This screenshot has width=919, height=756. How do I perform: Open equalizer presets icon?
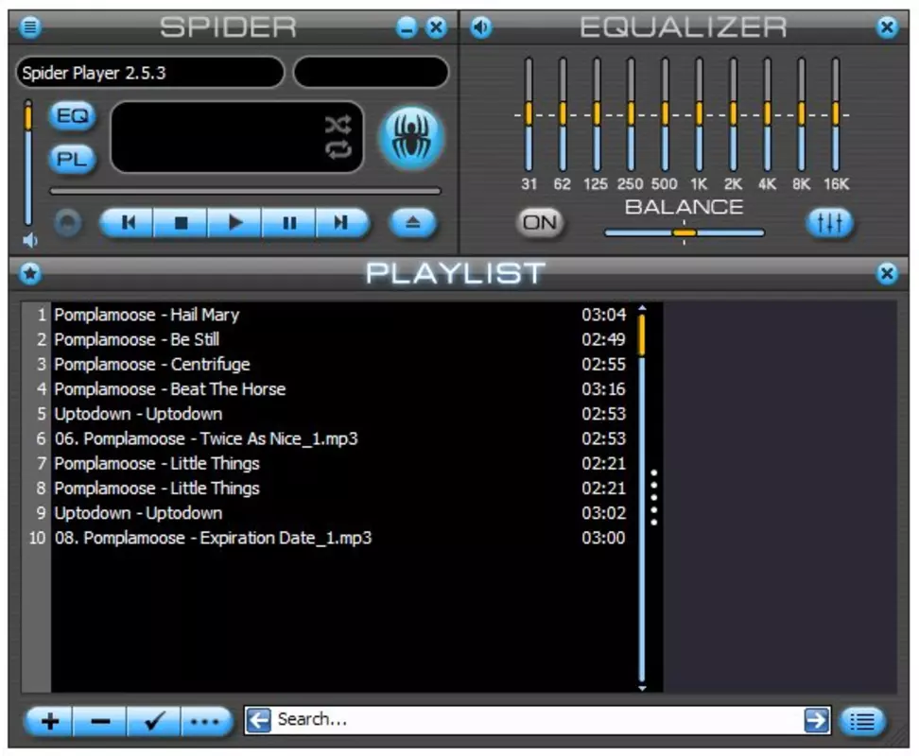coord(829,222)
